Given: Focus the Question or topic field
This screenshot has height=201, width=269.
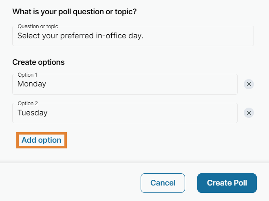Looking at the screenshot, I should pyautogui.click(x=133, y=36).
